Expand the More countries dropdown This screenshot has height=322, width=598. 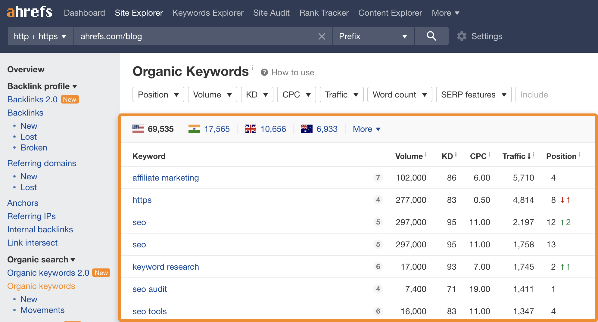pyautogui.click(x=366, y=129)
